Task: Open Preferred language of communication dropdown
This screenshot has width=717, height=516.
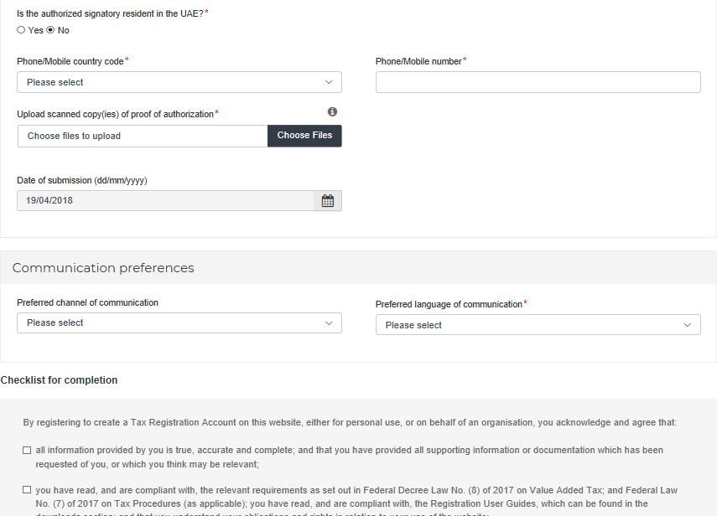Action: [x=538, y=325]
